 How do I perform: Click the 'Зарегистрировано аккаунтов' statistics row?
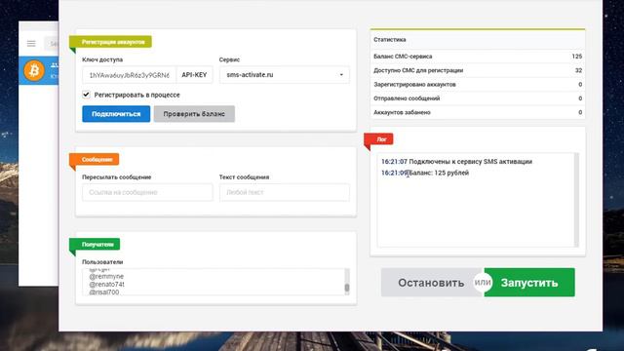point(478,85)
